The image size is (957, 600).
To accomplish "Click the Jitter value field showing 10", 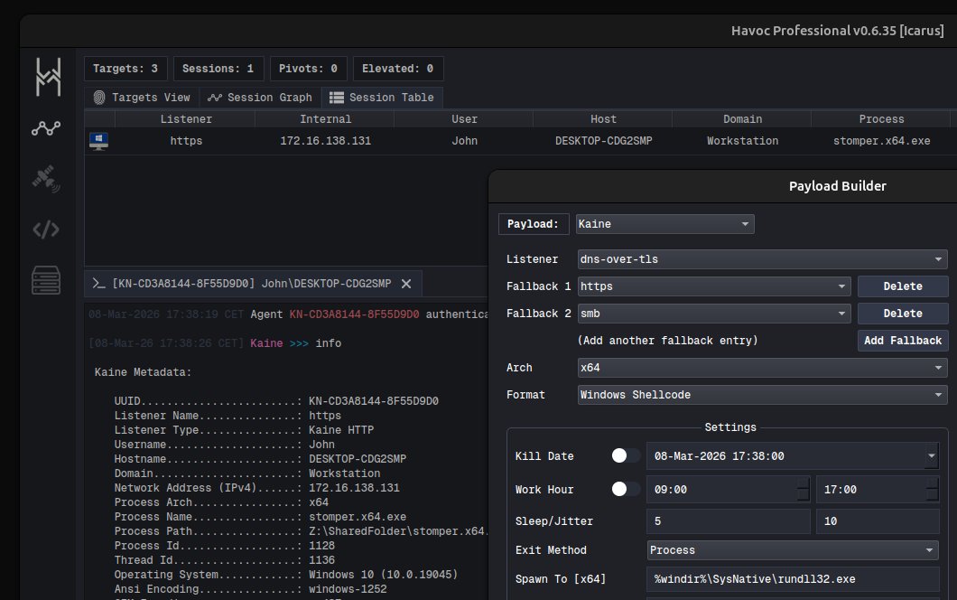I will coord(878,521).
